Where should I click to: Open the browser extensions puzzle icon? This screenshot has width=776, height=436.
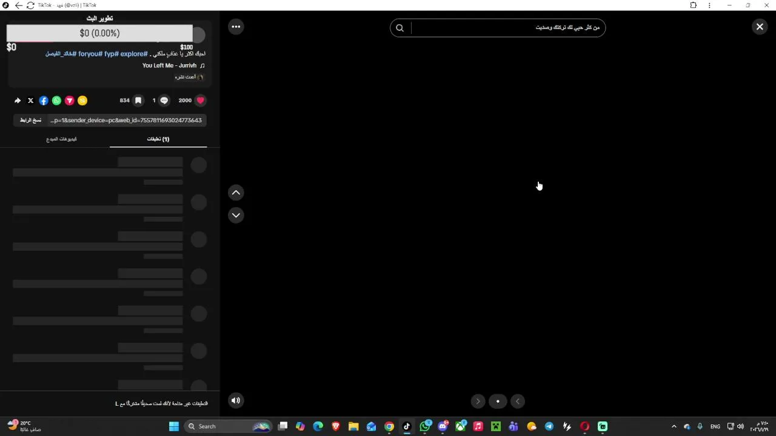694,5
